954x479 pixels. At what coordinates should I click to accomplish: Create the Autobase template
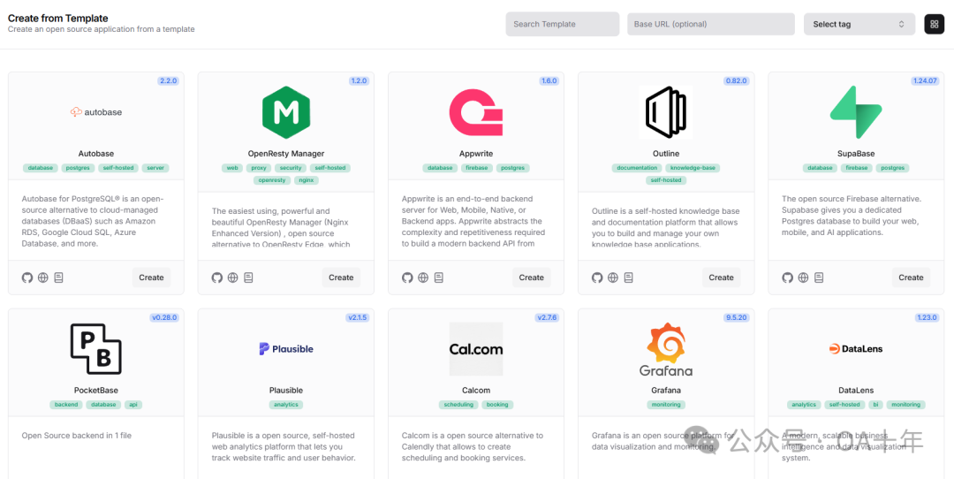click(x=152, y=278)
